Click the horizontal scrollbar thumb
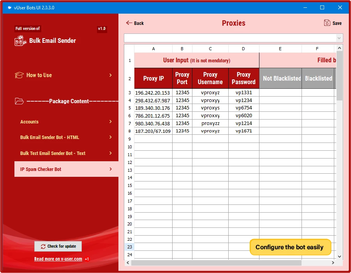Image resolution: width=351 pixels, height=273 pixels. tap(216, 263)
